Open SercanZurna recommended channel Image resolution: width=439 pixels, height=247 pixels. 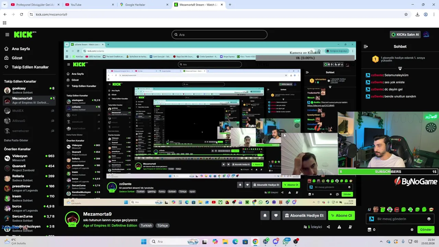coord(29,218)
